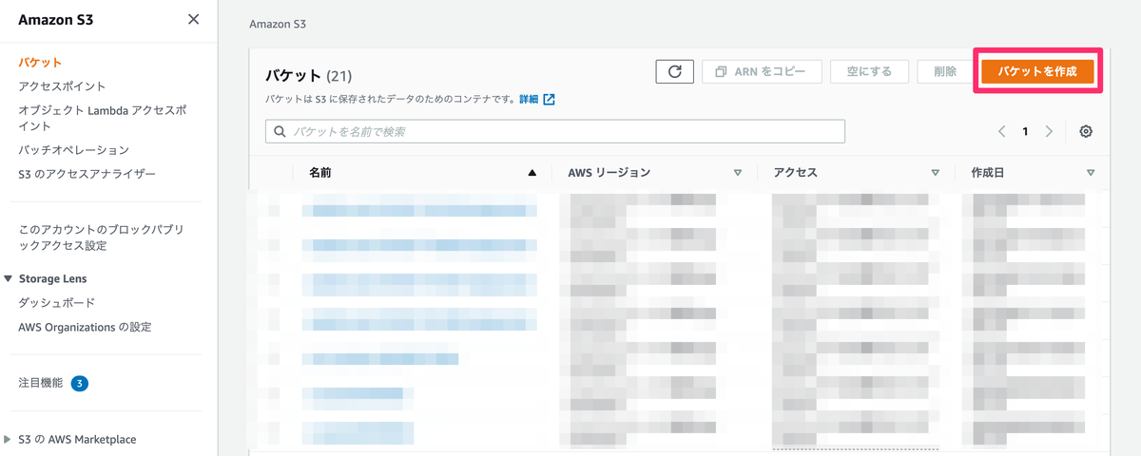
Task: Open バッチオペレーション in sidebar
Action: point(73,150)
